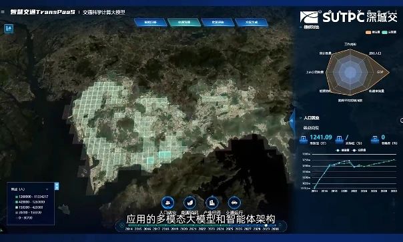
Task: Click the layer icon at top-left of map
Action: click(x=9, y=28)
